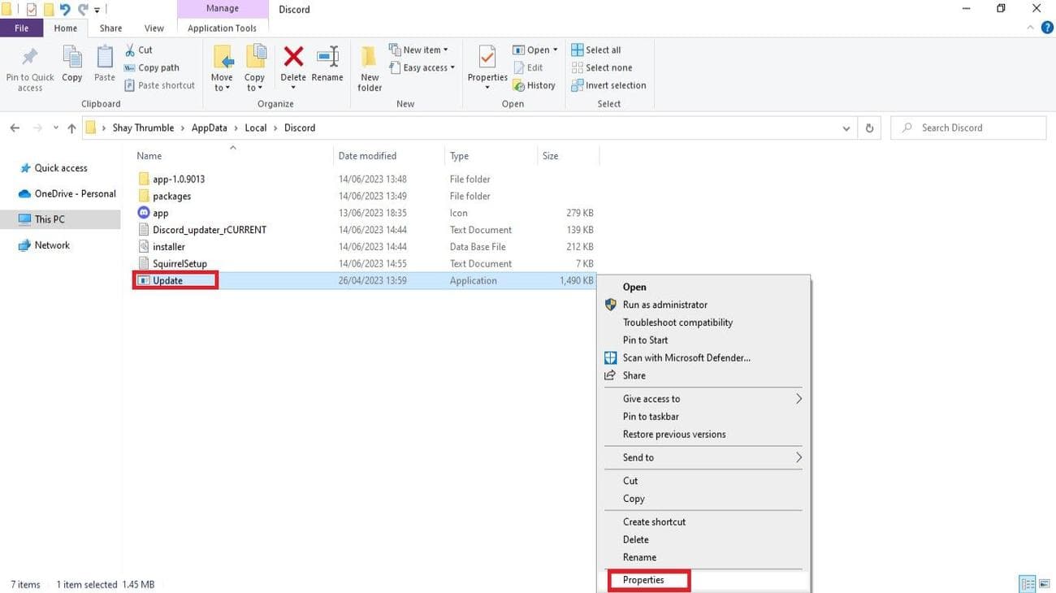
Task: Click the AppData breadcrumb in address bar
Action: (209, 128)
